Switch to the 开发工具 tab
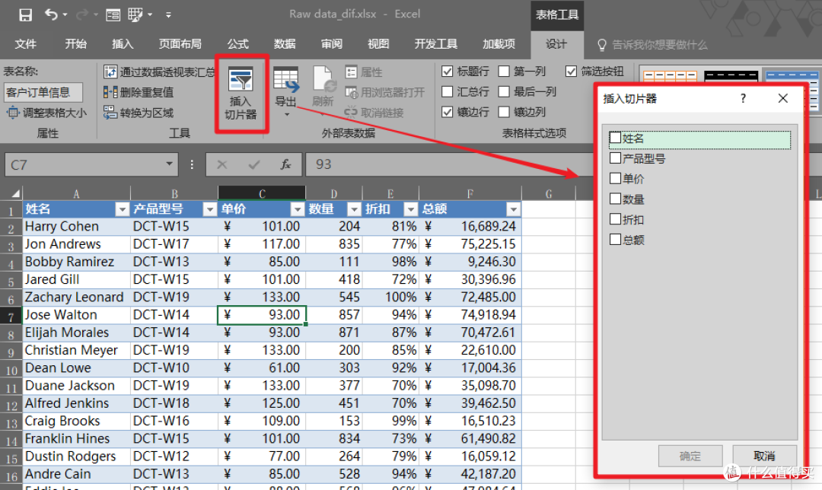 pos(435,44)
